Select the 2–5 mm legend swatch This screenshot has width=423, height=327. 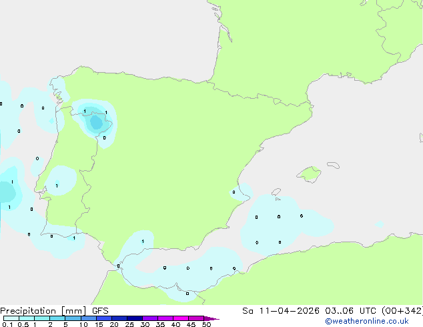57,318
